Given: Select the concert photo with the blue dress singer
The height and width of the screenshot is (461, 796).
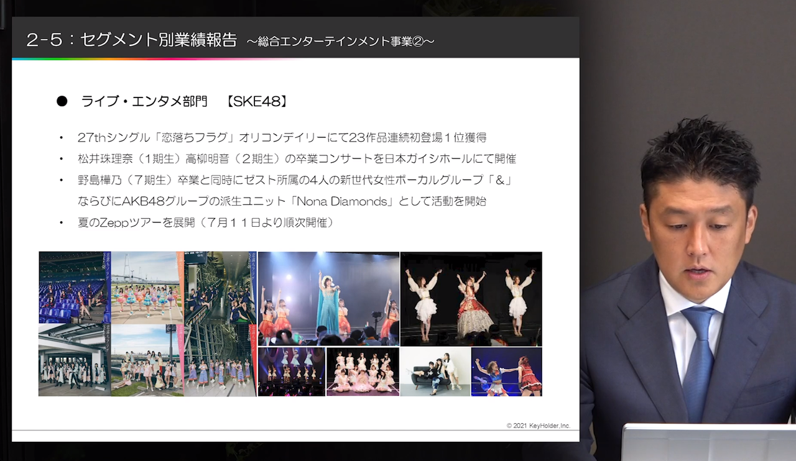Looking at the screenshot, I should click(x=328, y=299).
